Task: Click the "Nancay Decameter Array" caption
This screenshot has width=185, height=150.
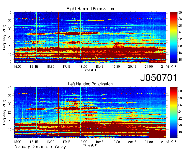Action: point(40,147)
